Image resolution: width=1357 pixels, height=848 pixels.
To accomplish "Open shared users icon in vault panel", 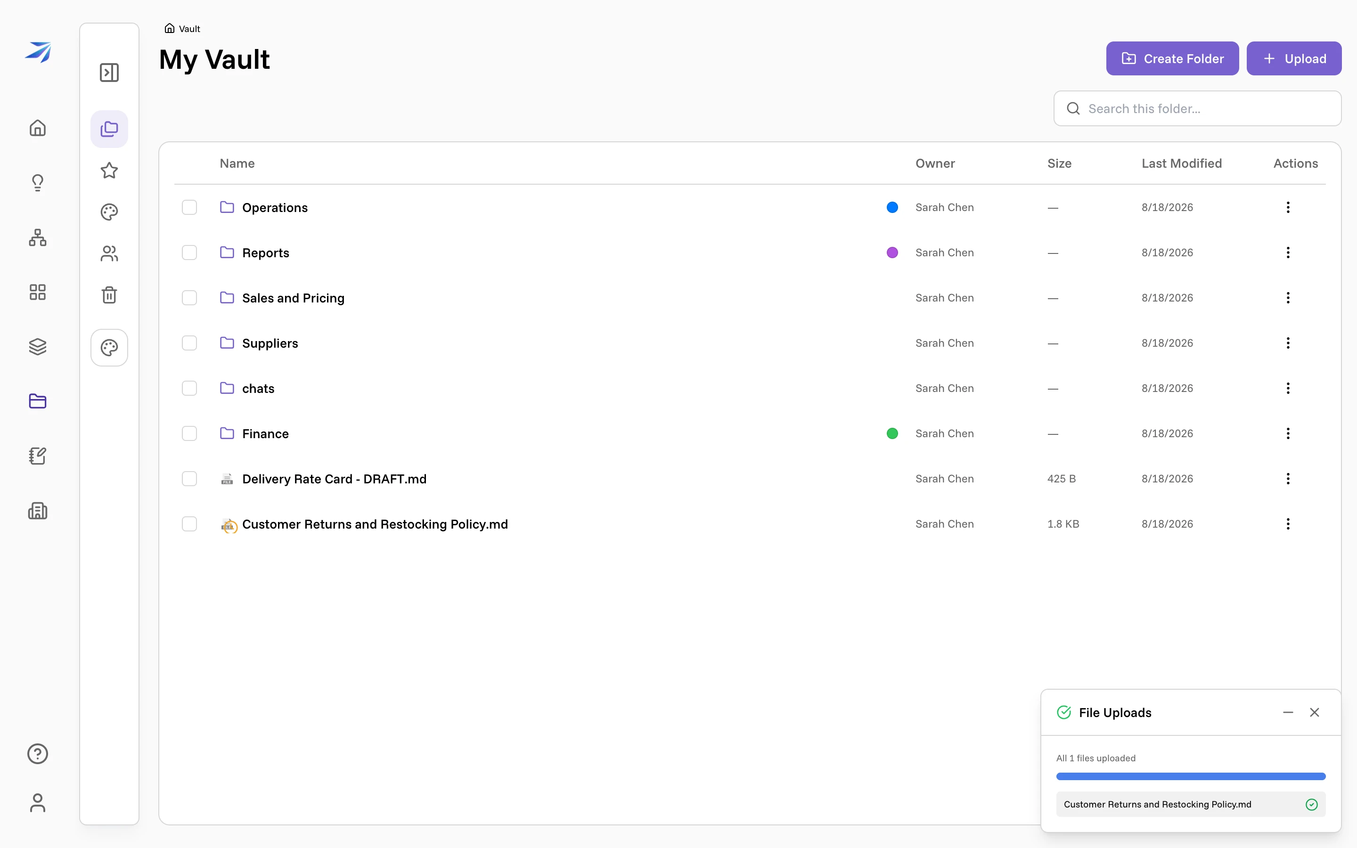I will point(109,253).
